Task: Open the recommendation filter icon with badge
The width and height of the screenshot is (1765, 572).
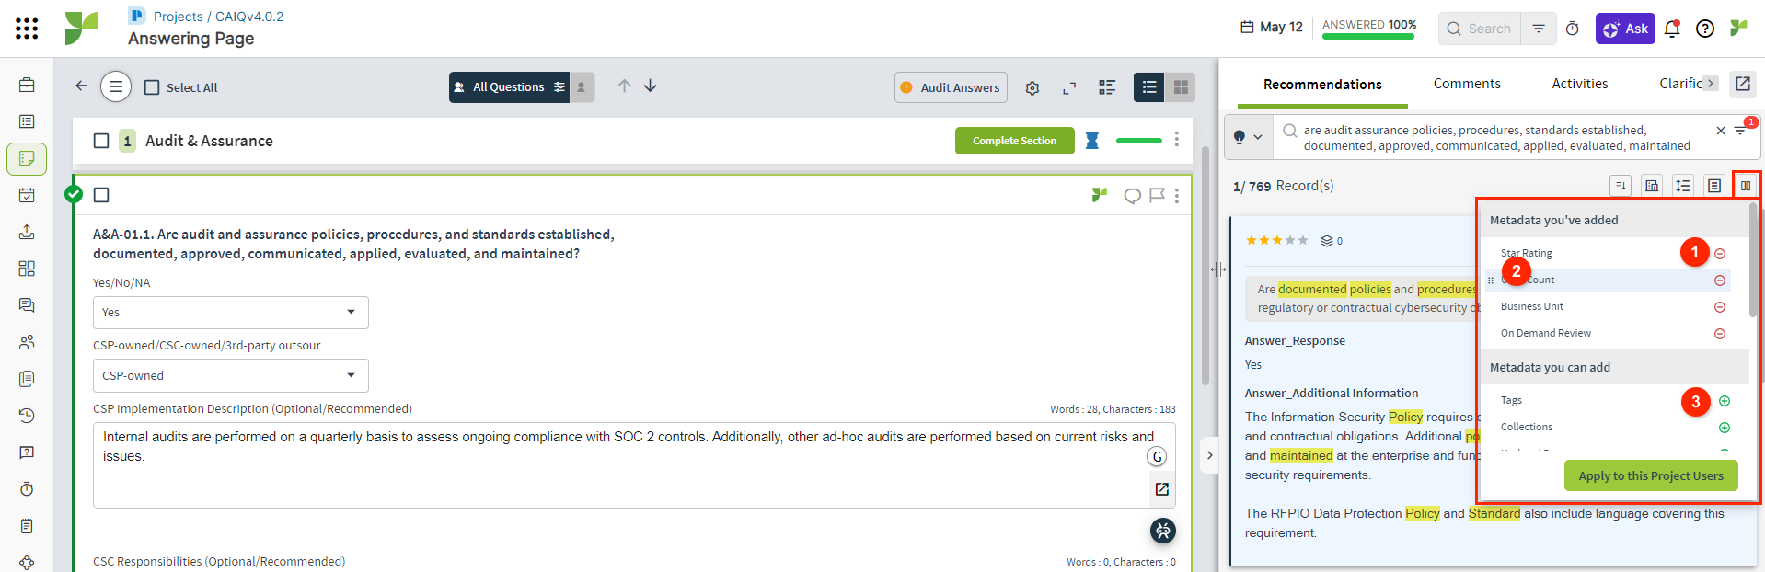Action: 1741,130
